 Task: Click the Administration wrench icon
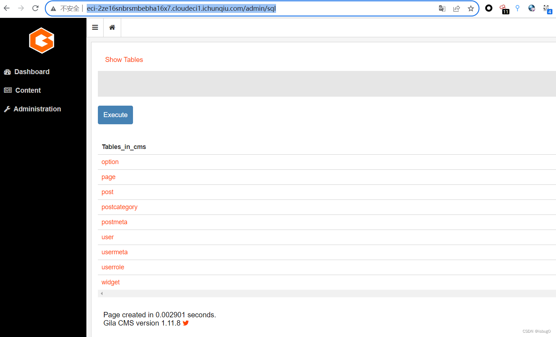pyautogui.click(x=7, y=109)
